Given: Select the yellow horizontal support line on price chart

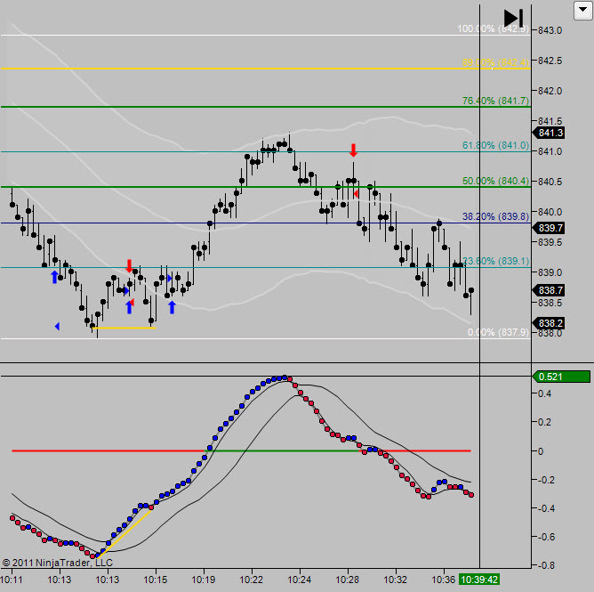Looking at the screenshot, I should 124,328.
